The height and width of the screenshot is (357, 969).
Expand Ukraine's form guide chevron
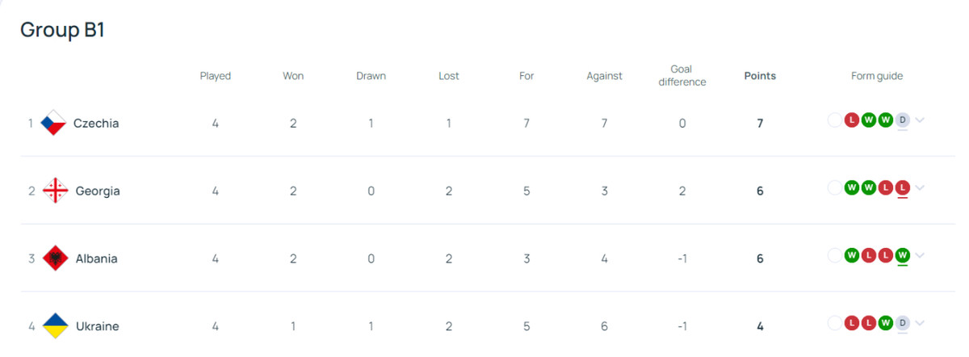pyautogui.click(x=921, y=324)
